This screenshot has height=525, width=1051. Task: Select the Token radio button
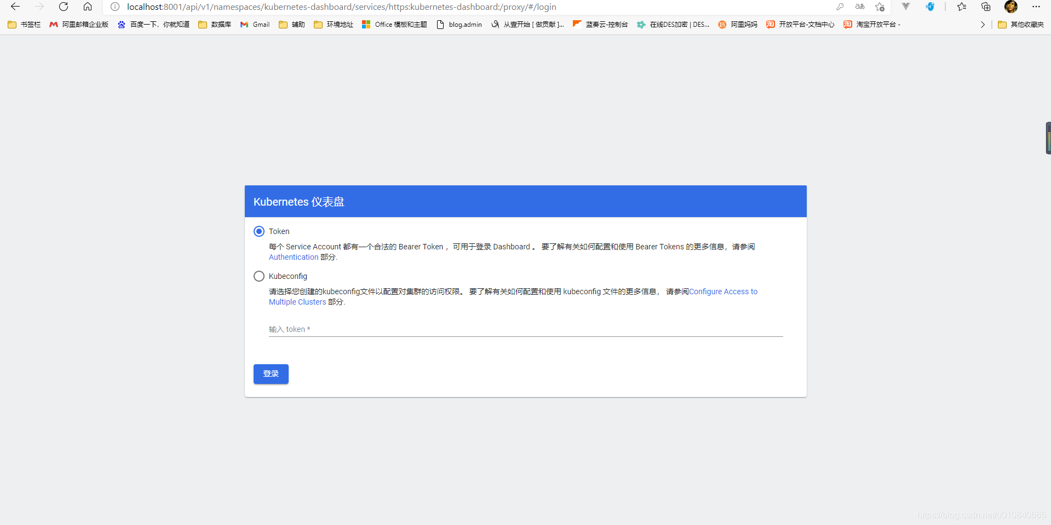pyautogui.click(x=259, y=231)
